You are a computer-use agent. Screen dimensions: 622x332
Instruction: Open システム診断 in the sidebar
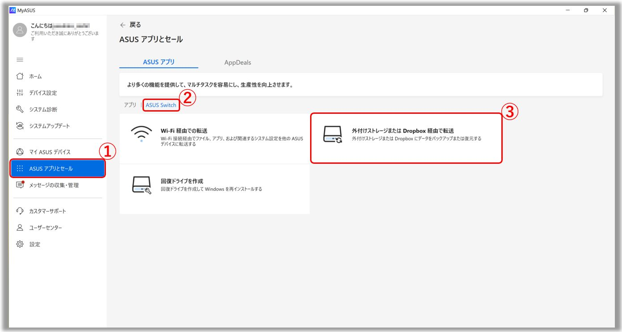point(58,109)
